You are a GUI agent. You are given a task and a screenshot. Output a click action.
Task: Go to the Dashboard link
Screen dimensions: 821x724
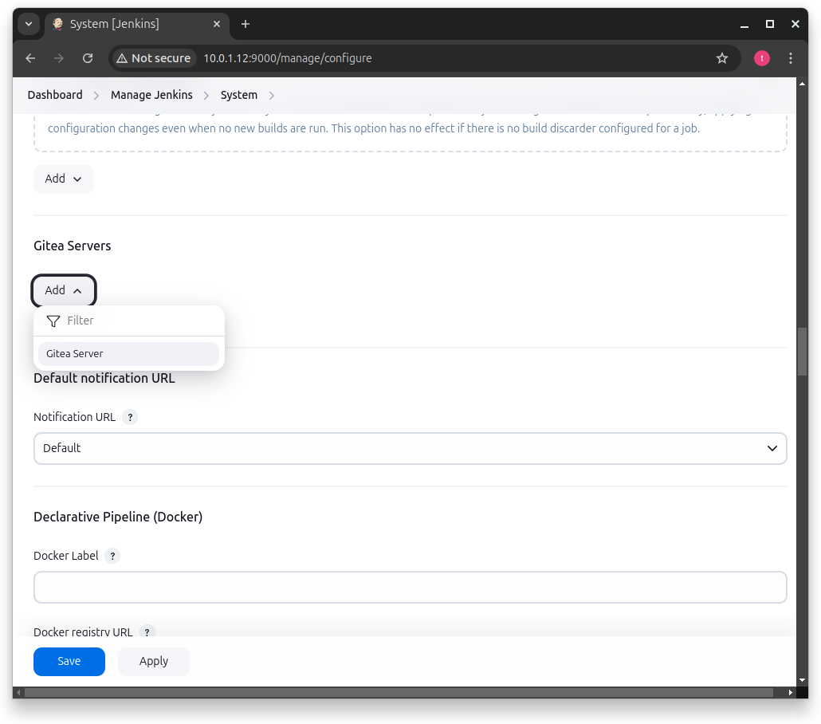[54, 94]
